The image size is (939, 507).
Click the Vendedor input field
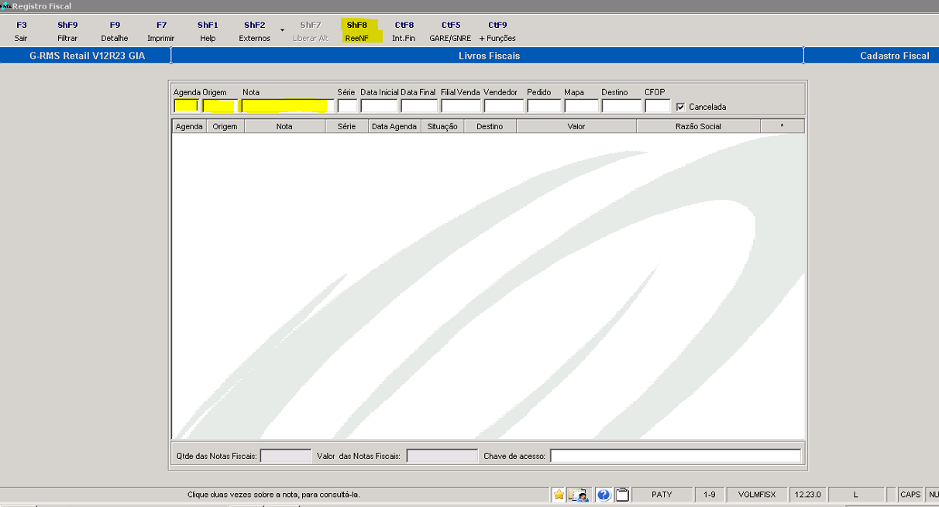(x=504, y=106)
